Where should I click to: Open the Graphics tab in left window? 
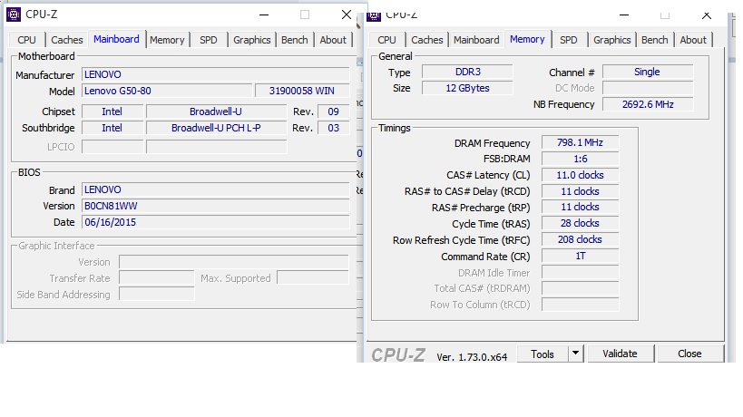(x=251, y=40)
